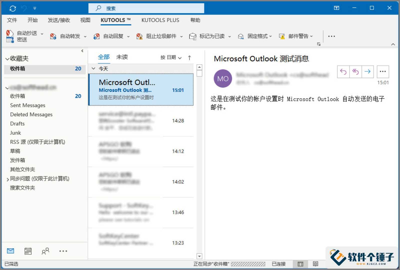Click the 自动转发 icon
Viewport: 400px width, 270px height.
coord(53,36)
